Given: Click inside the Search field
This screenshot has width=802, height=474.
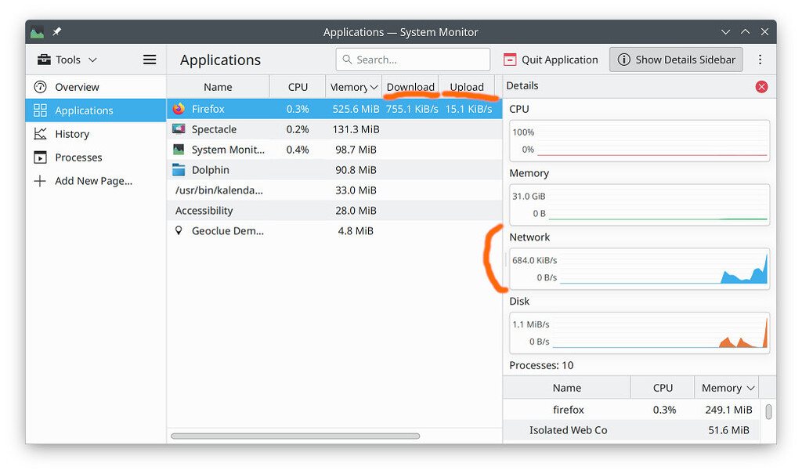Looking at the screenshot, I should [x=413, y=59].
